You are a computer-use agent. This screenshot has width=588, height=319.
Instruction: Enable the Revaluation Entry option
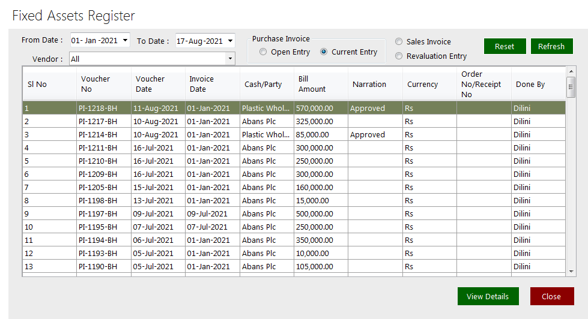point(399,56)
